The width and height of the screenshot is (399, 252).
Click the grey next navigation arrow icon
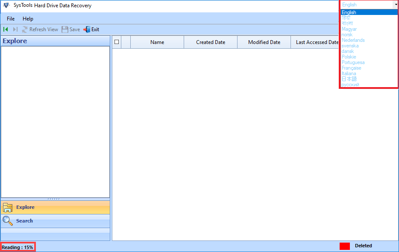point(15,29)
